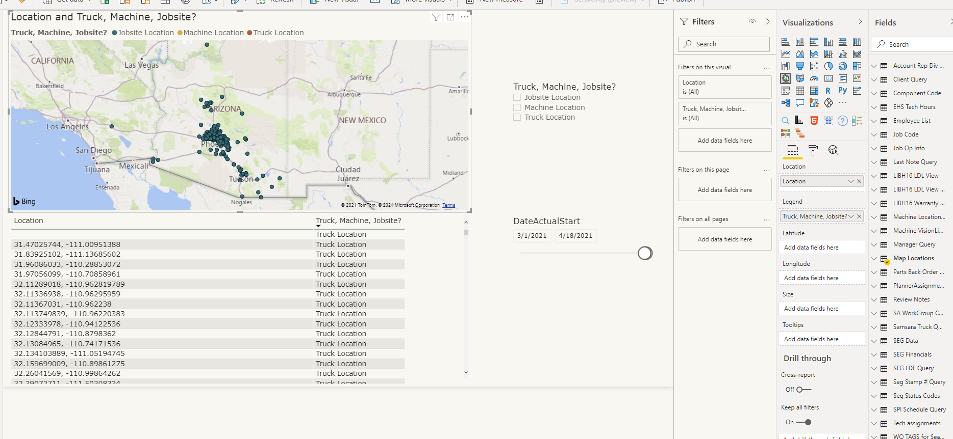
Task: Select the Scatter chart visual
Action: [814, 66]
